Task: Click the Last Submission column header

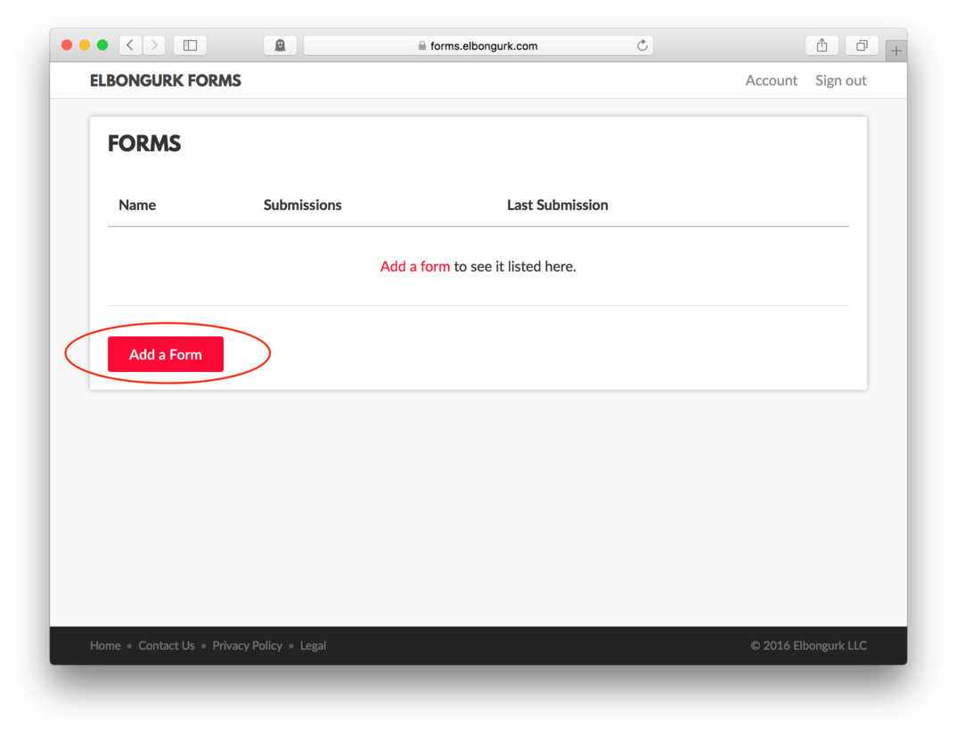Action: coord(558,205)
